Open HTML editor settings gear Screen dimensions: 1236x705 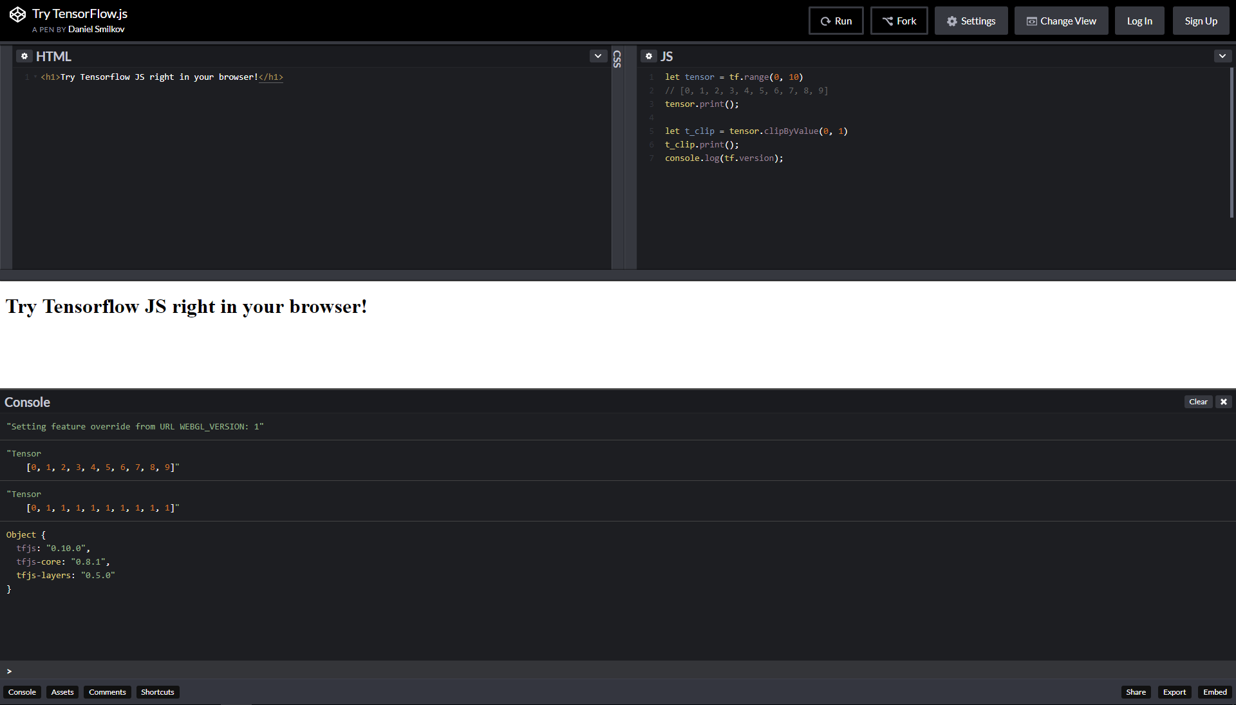(x=24, y=57)
